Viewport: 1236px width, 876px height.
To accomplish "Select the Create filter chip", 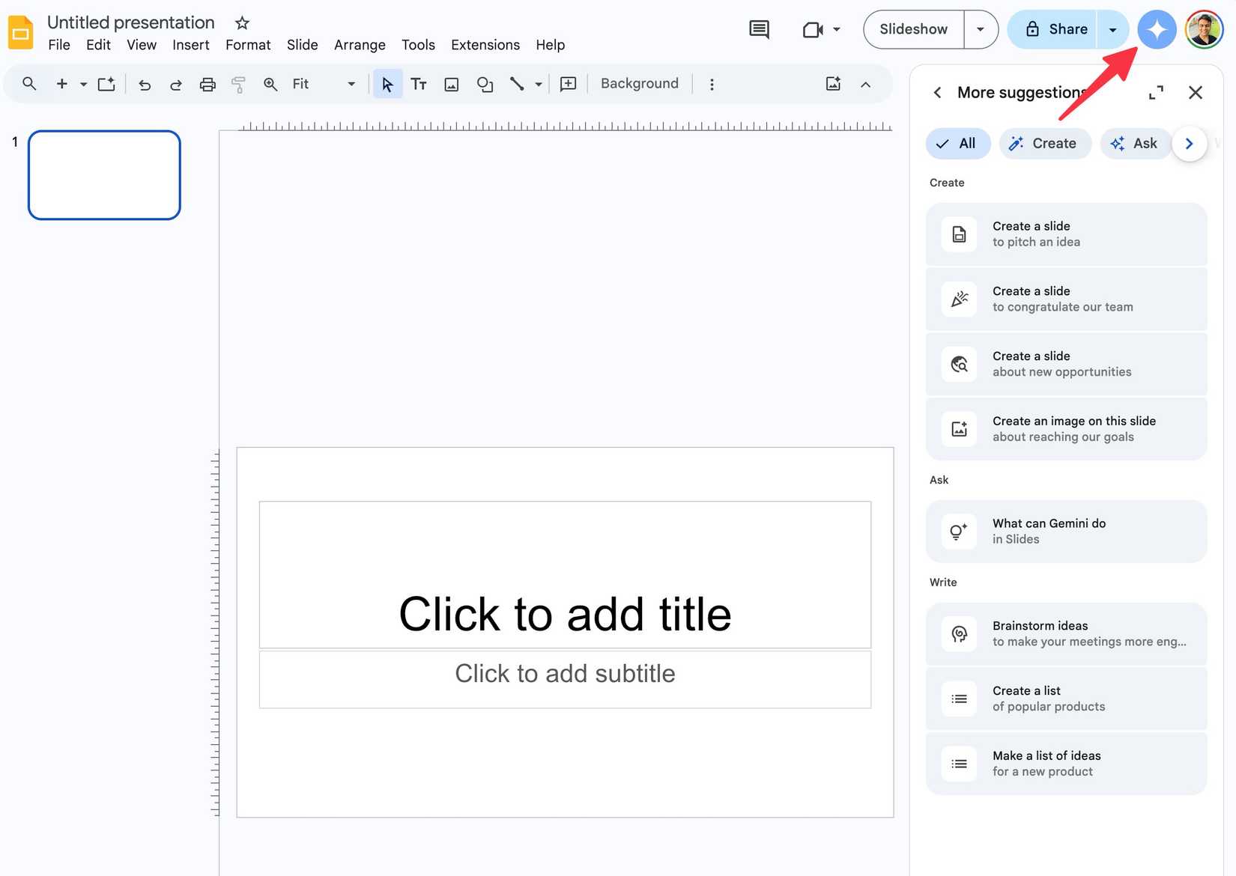I will [1044, 143].
